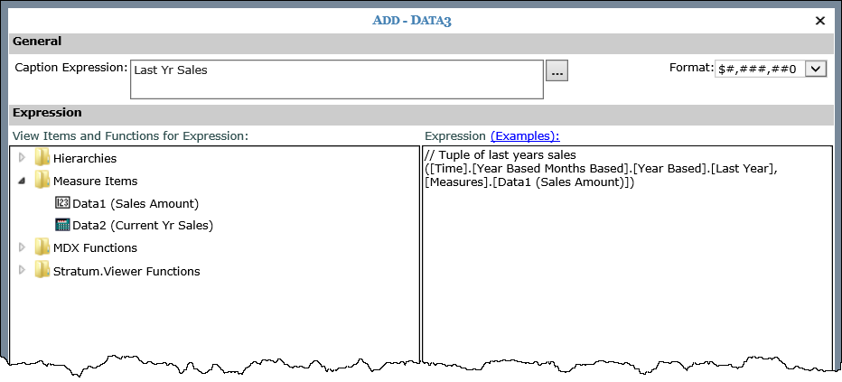The height and width of the screenshot is (382, 842).
Task: Open the Examples link
Action: click(525, 135)
